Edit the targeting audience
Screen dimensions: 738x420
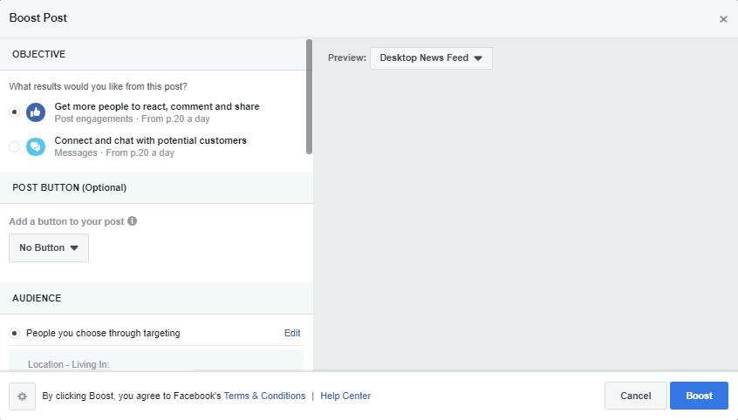click(292, 333)
